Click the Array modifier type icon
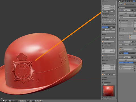 (122, 10)
